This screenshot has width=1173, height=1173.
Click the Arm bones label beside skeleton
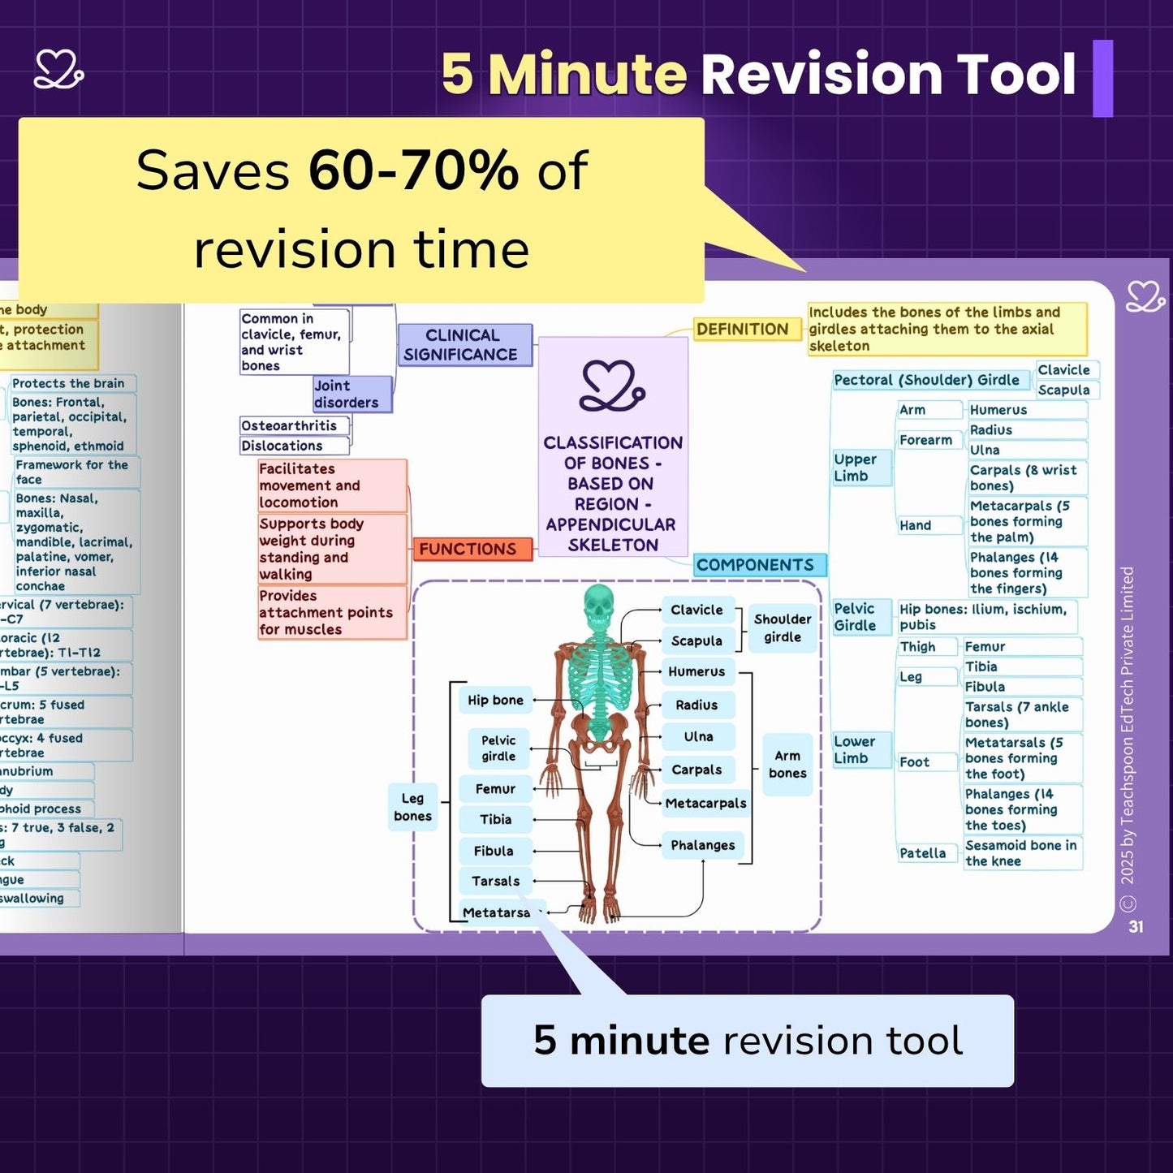[x=787, y=765]
